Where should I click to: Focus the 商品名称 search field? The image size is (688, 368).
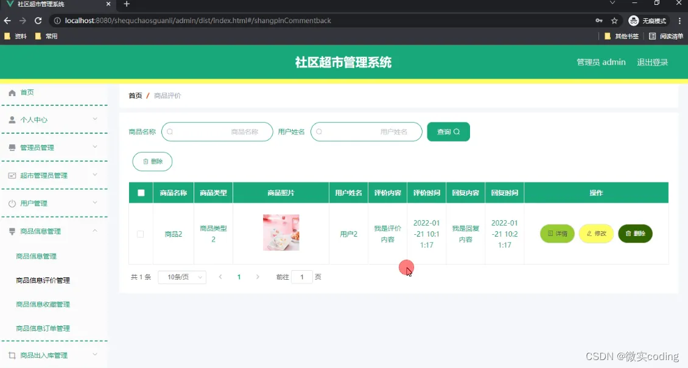tap(217, 132)
